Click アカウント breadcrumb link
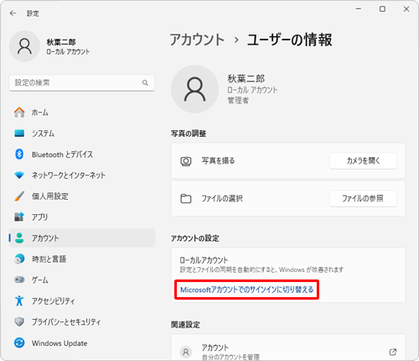Viewport: 419px width, 361px height. click(x=197, y=39)
